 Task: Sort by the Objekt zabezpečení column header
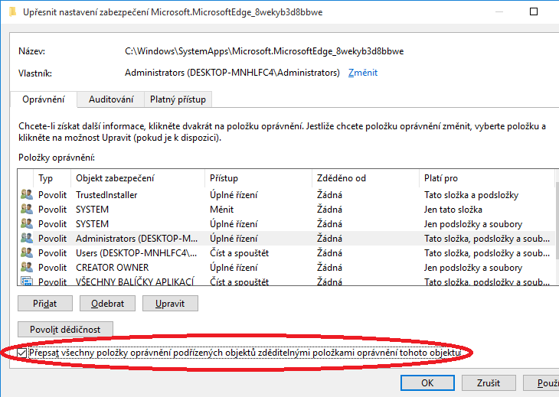[x=138, y=178]
